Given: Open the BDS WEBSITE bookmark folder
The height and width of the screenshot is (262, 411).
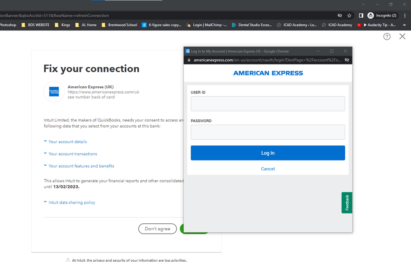Looking at the screenshot, I should point(35,25).
